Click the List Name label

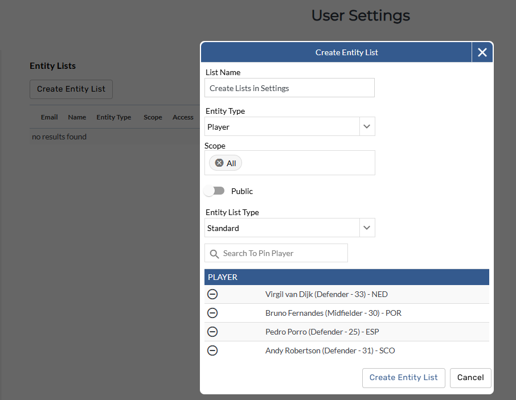223,72
